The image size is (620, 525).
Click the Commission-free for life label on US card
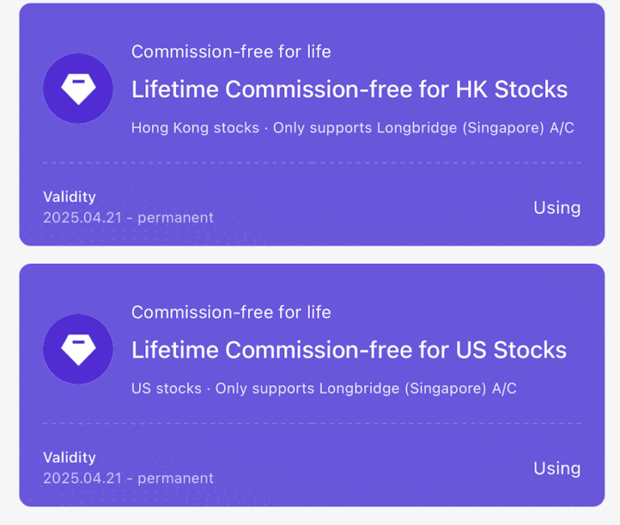232,313
